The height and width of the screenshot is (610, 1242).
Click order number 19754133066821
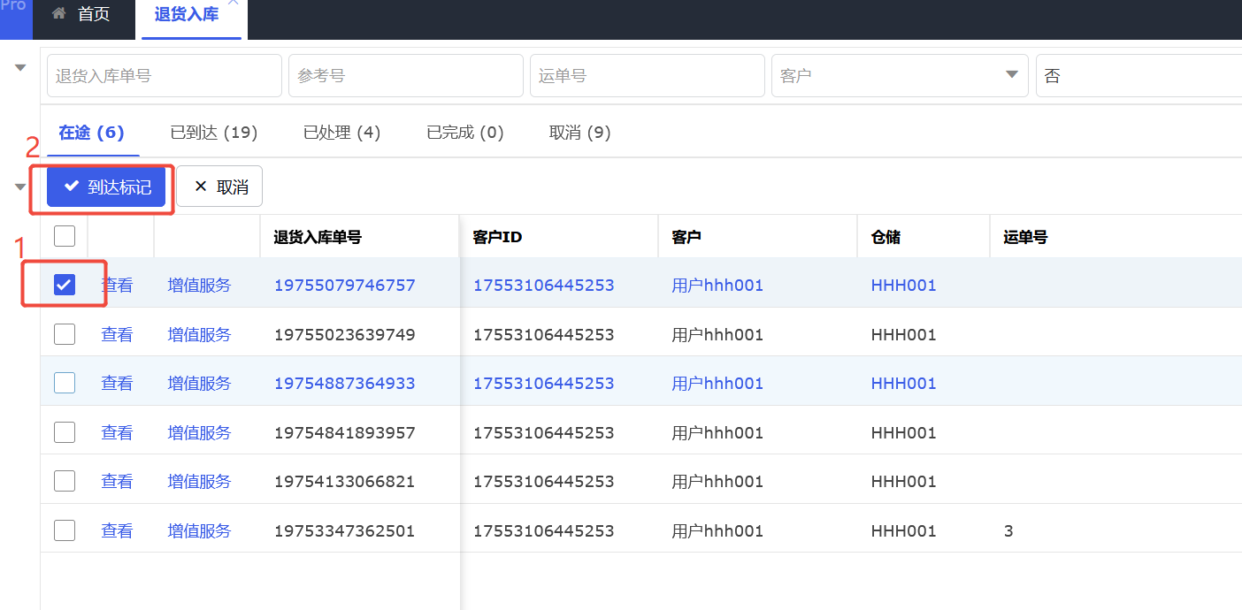(345, 481)
